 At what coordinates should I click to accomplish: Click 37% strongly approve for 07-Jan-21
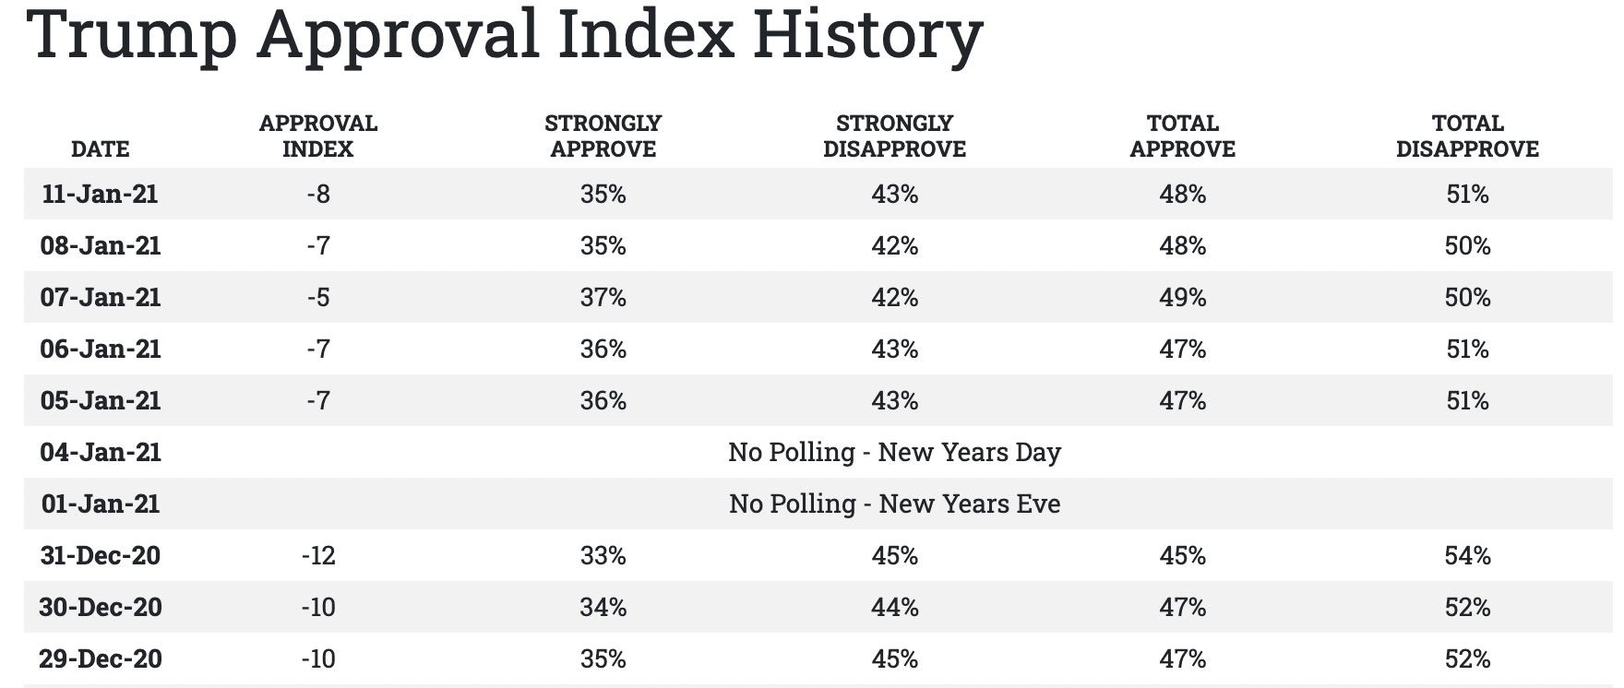coord(603,297)
